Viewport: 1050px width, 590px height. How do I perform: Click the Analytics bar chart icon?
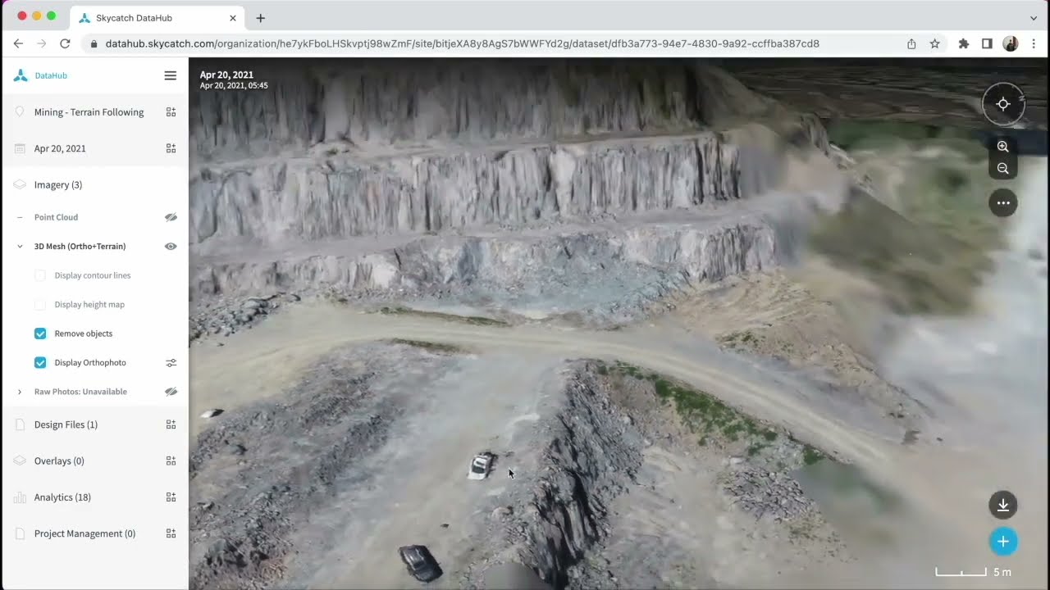point(20,497)
